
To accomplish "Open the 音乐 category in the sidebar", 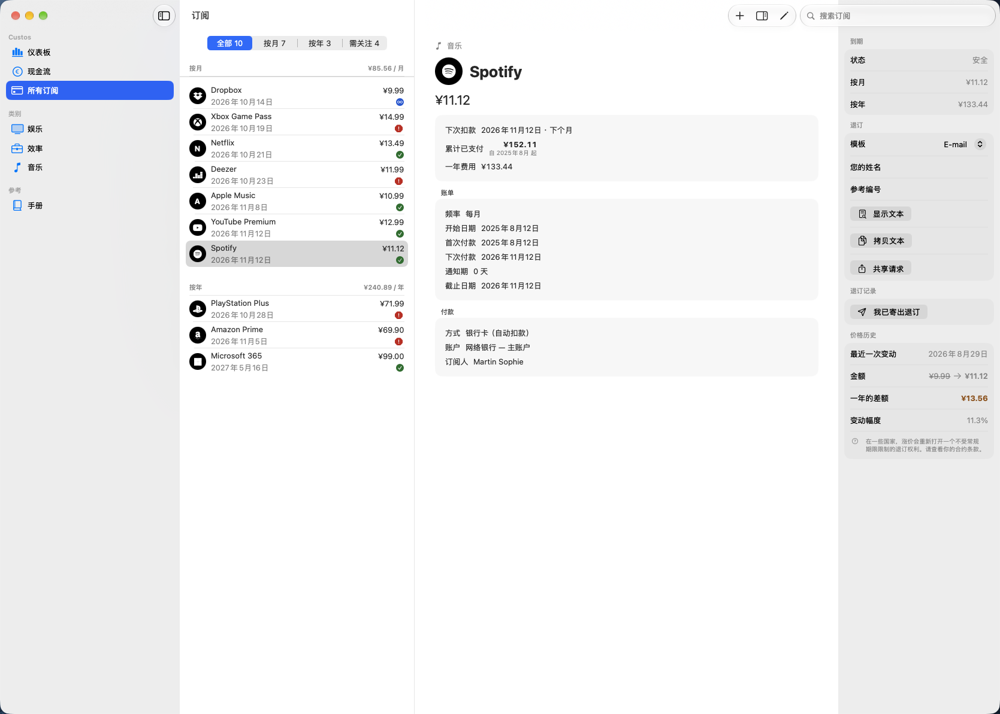I will point(90,168).
